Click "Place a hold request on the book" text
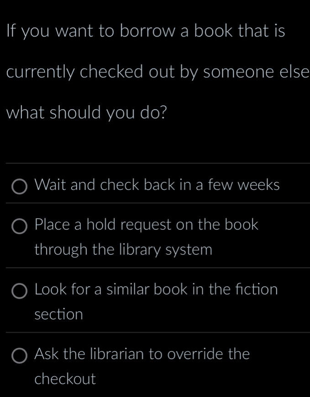 147,225
